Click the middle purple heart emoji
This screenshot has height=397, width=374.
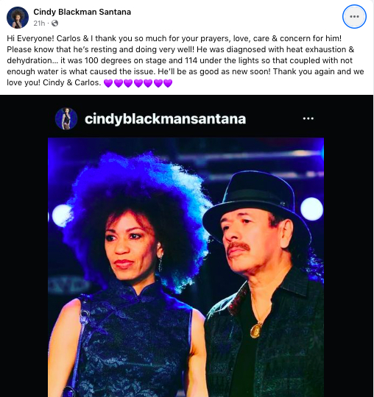pos(138,83)
